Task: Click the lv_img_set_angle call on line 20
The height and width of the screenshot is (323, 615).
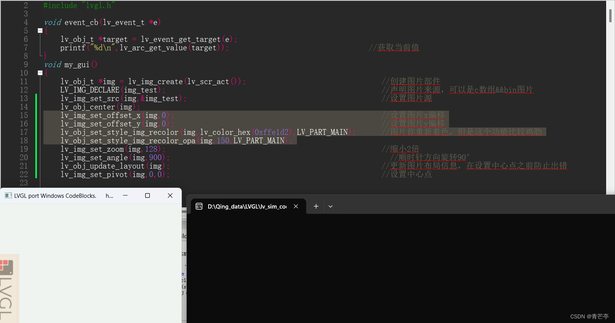Action: (x=115, y=157)
